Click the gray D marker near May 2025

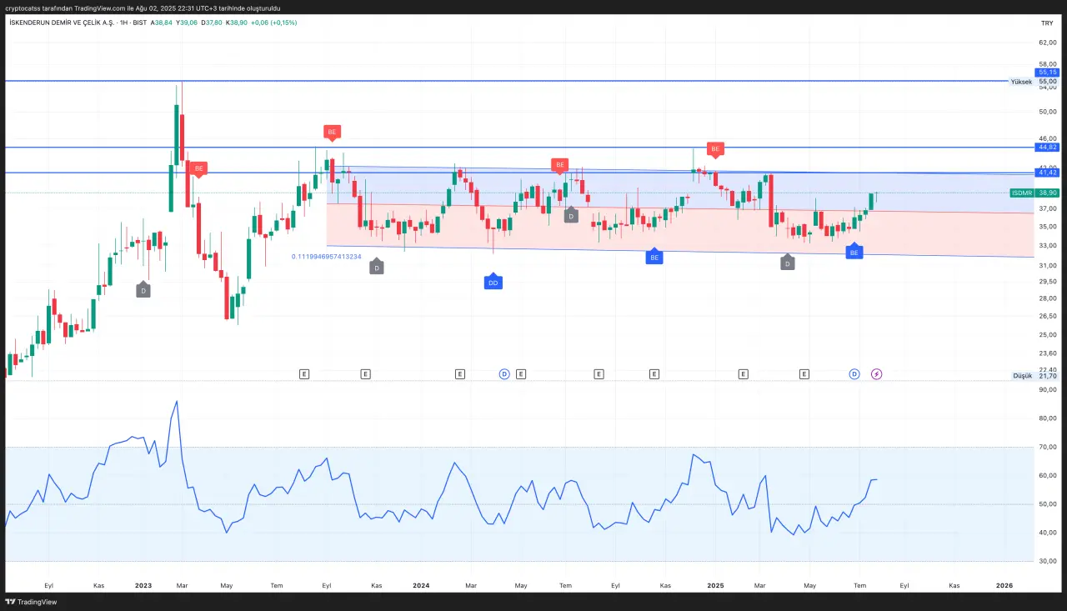point(787,263)
